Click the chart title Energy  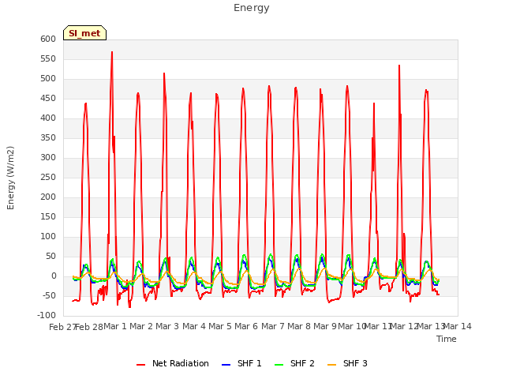(252, 8)
